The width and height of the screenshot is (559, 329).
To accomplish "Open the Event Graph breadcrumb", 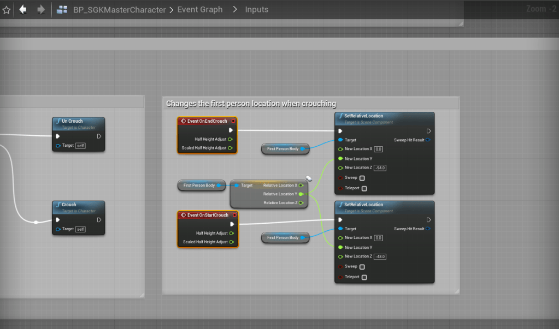I will coord(200,10).
